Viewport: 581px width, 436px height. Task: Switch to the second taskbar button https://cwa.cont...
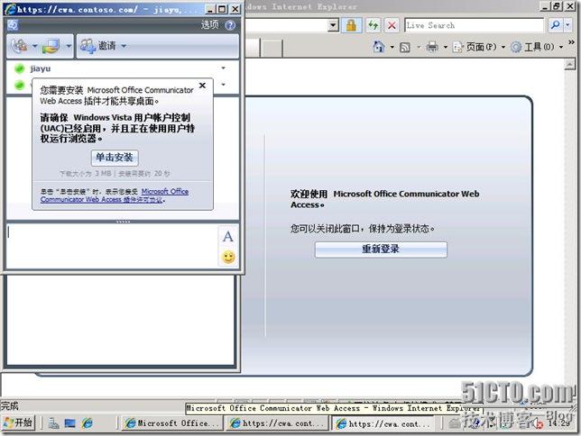coord(277,423)
